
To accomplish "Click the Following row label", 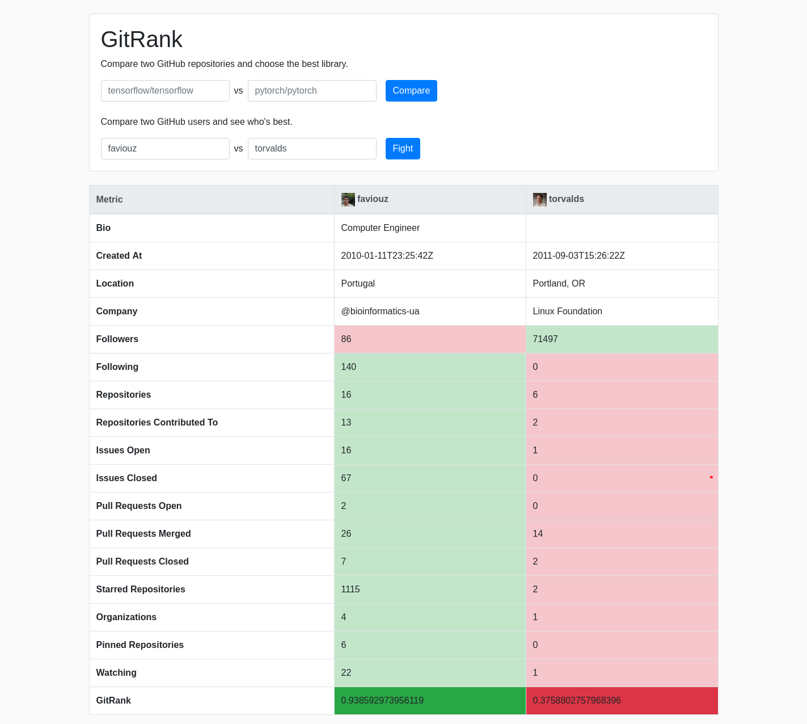I will click(117, 367).
